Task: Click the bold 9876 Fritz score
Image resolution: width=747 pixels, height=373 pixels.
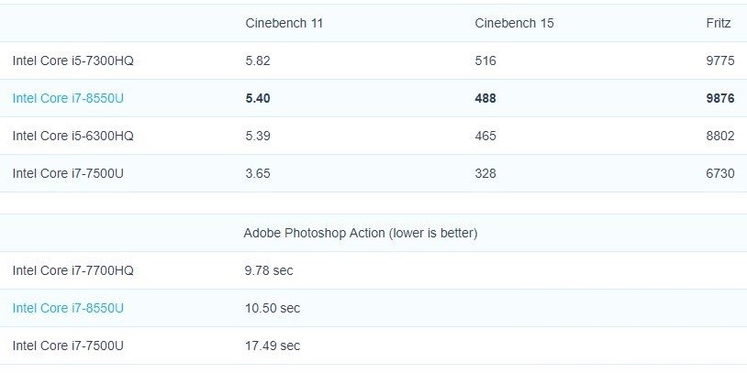Action: pyautogui.click(x=719, y=98)
